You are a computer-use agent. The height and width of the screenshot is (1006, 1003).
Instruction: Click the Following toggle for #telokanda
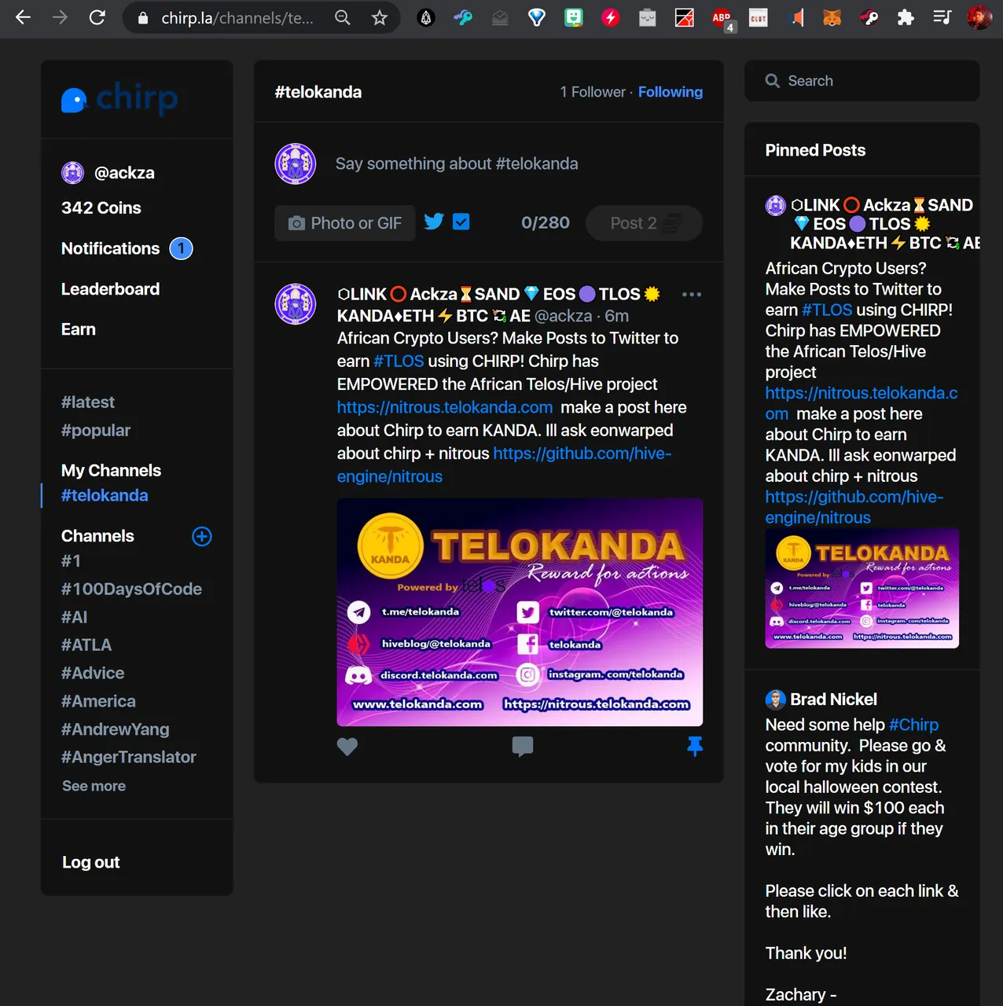(671, 92)
